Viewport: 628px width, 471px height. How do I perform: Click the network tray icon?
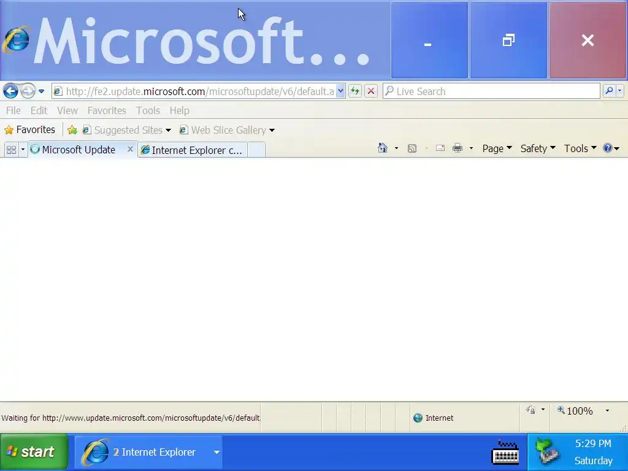[548, 452]
